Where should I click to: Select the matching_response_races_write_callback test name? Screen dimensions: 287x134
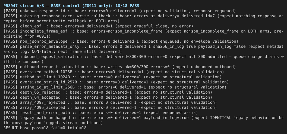pyautogui.click(x=65, y=16)
